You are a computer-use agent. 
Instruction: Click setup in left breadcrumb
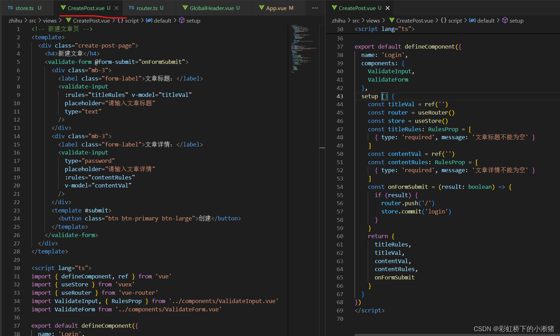193,21
